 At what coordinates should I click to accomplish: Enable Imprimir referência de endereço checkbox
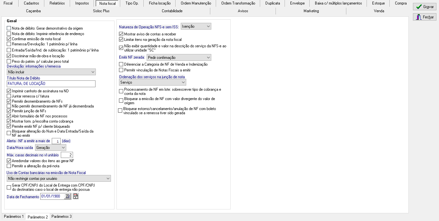coord(9,34)
